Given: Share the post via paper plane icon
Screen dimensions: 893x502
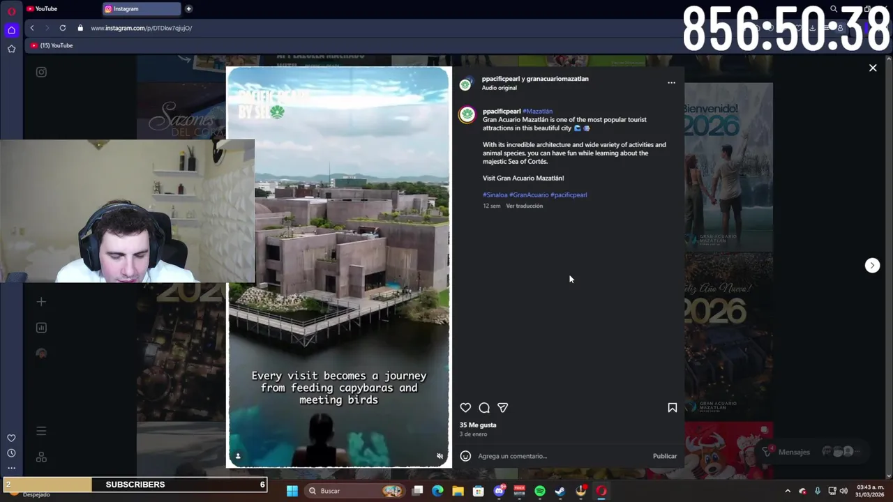Looking at the screenshot, I should coord(502,408).
